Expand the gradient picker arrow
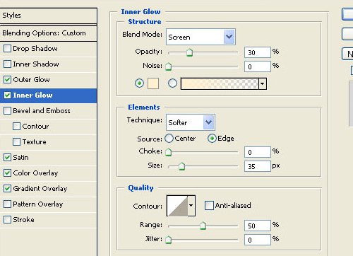The width and height of the screenshot is (353, 256). 263,83
